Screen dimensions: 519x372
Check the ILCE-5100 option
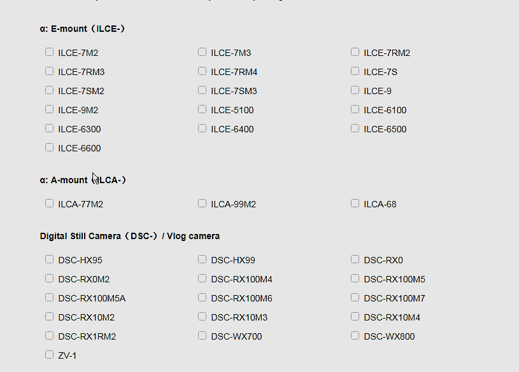point(203,109)
